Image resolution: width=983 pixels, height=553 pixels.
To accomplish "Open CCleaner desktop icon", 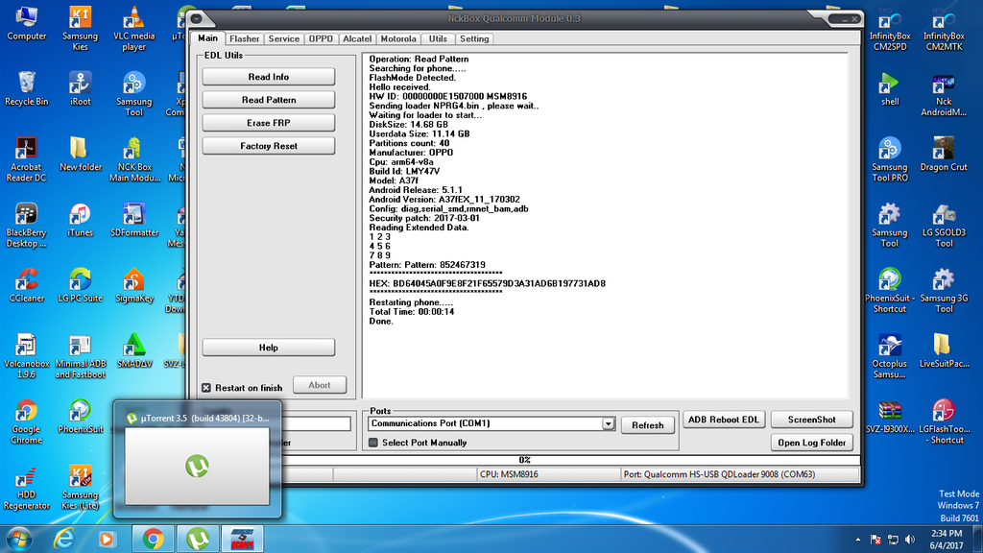I will pos(26,283).
